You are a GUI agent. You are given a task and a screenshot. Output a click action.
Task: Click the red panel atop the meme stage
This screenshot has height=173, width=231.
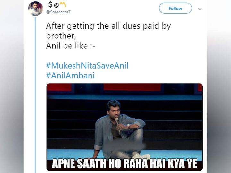point(132,87)
